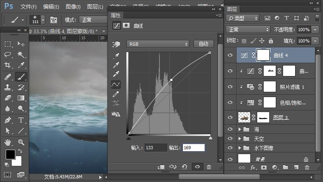Viewport: 323px width, 182px height.
Task: Add a layer style with fx button
Action: pos(253,167)
